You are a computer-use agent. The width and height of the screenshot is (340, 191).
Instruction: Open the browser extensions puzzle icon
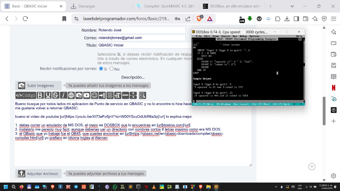[278, 19]
